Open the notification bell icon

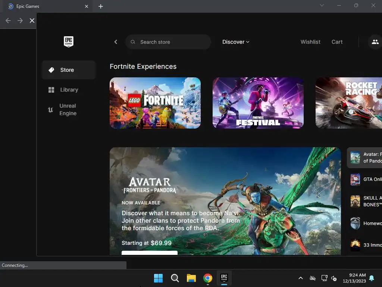372,278
